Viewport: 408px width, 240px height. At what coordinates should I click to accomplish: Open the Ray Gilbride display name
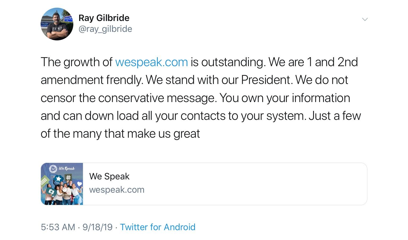[x=104, y=18]
